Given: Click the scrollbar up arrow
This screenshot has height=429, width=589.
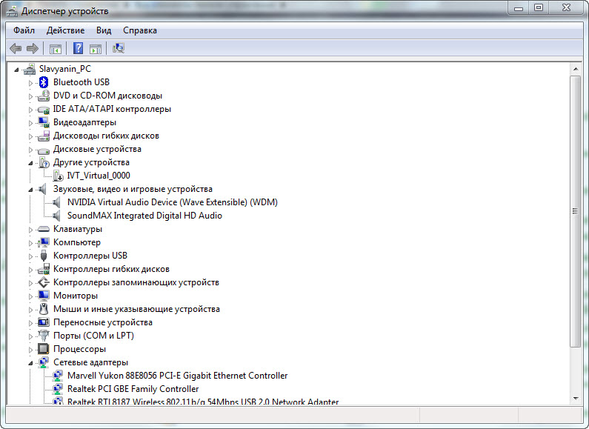Looking at the screenshot, I should pyautogui.click(x=576, y=69).
